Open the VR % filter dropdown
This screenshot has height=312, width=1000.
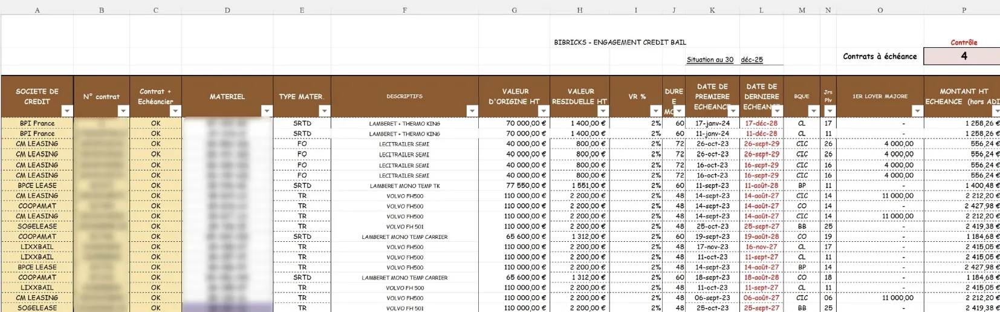pos(656,111)
